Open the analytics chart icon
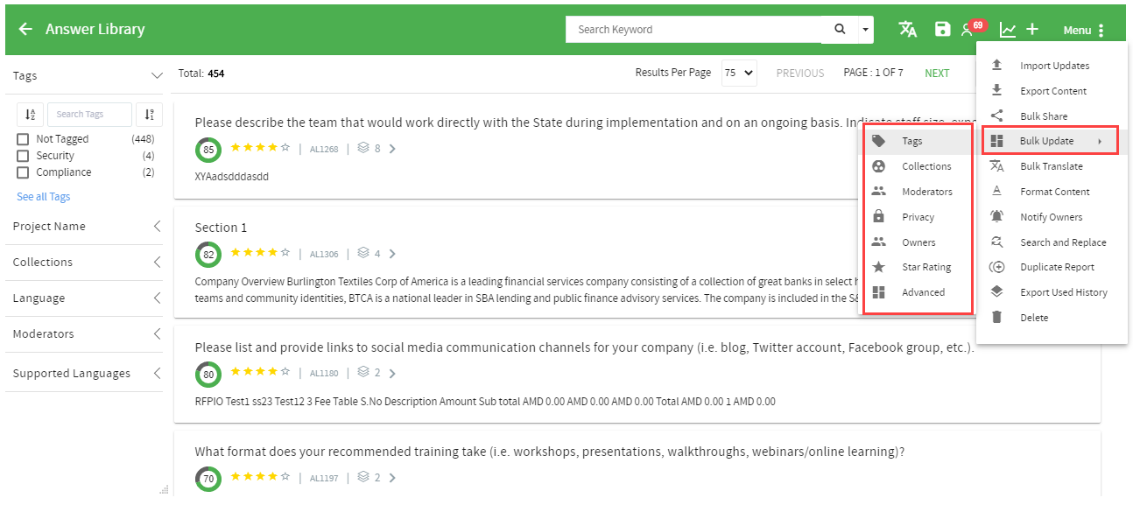This screenshot has height=505, width=1133. (x=1008, y=30)
